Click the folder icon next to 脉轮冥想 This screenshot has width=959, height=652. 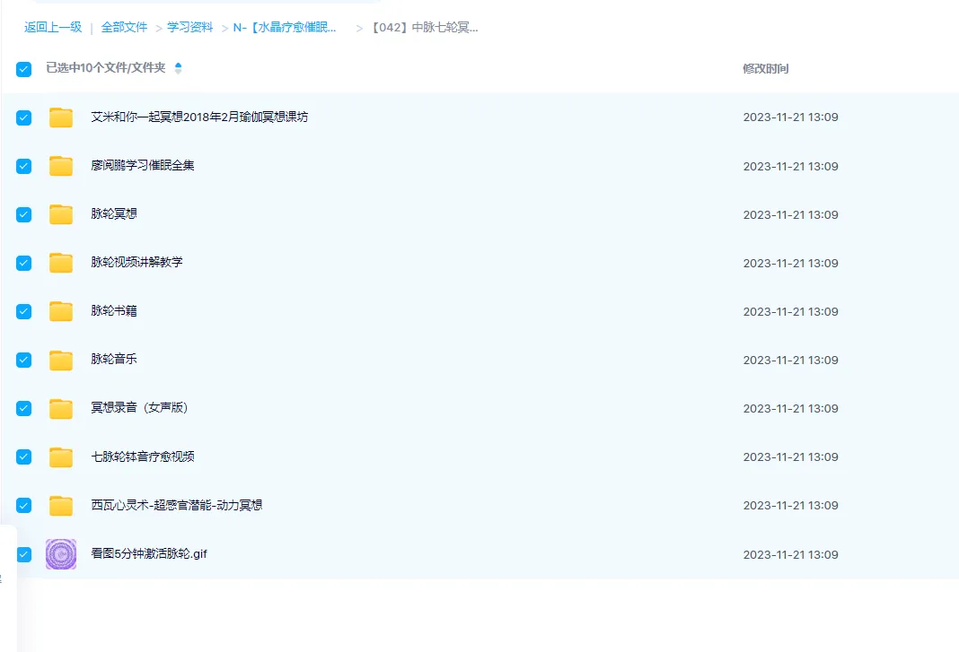coord(61,213)
